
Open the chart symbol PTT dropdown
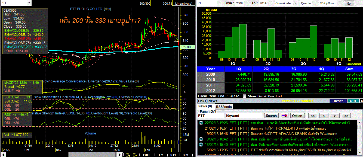(x=29, y=3)
